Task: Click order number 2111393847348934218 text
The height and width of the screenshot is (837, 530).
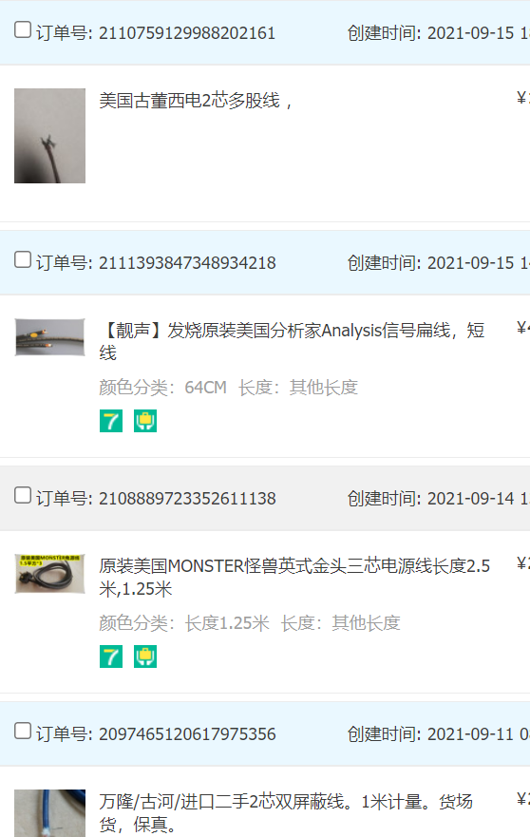Action: (x=187, y=262)
